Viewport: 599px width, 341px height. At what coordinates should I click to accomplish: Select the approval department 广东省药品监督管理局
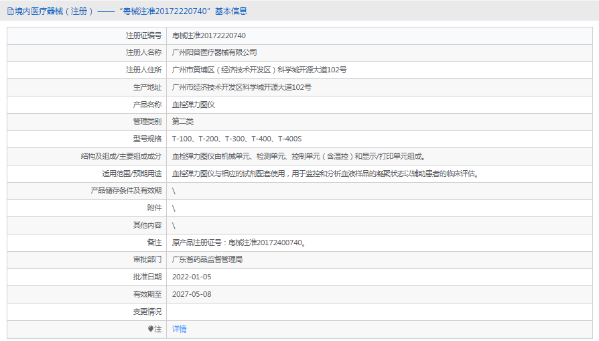207,259
